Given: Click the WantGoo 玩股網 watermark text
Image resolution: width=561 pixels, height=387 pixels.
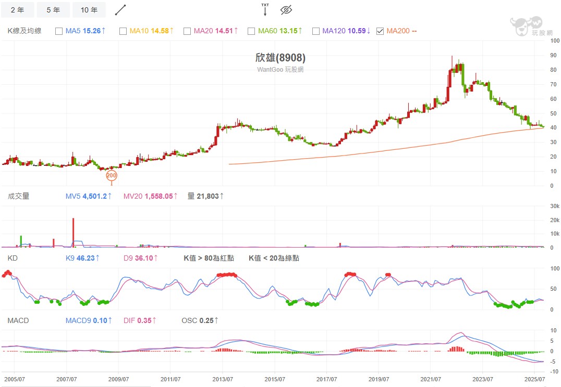Looking at the screenshot, I should [x=280, y=69].
